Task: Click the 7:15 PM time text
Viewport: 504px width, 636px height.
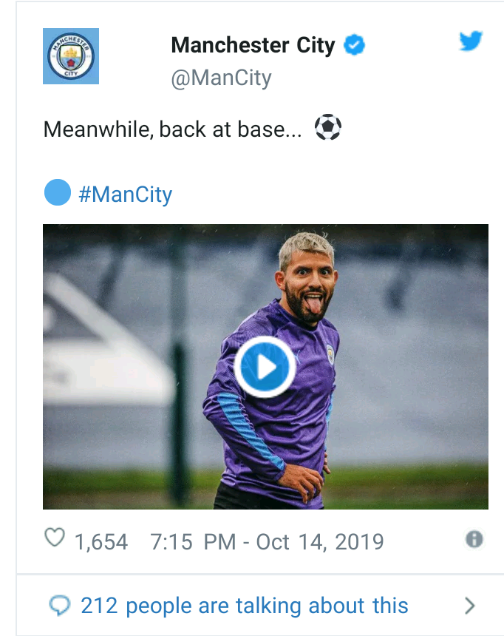Action: pos(193,541)
